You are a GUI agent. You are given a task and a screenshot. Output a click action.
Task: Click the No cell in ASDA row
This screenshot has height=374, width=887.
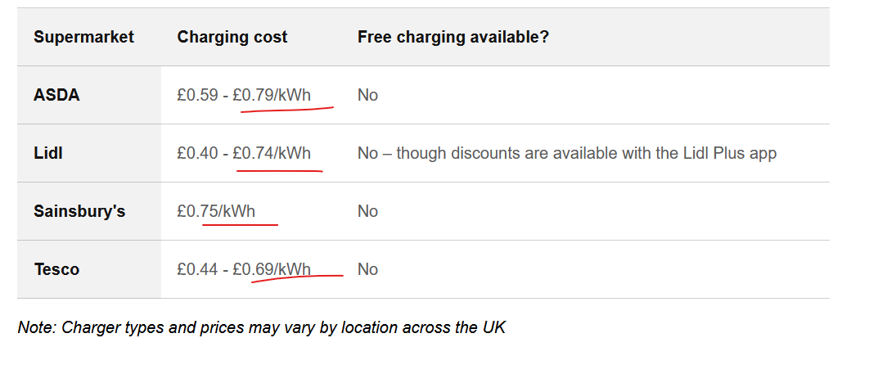point(367,95)
